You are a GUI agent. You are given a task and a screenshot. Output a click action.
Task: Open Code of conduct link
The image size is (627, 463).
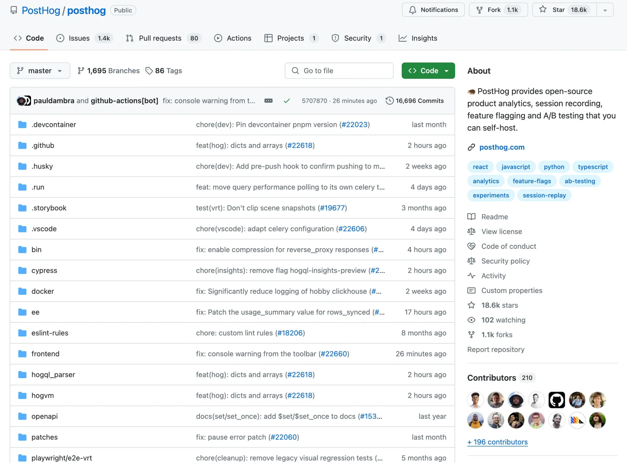[508, 246]
